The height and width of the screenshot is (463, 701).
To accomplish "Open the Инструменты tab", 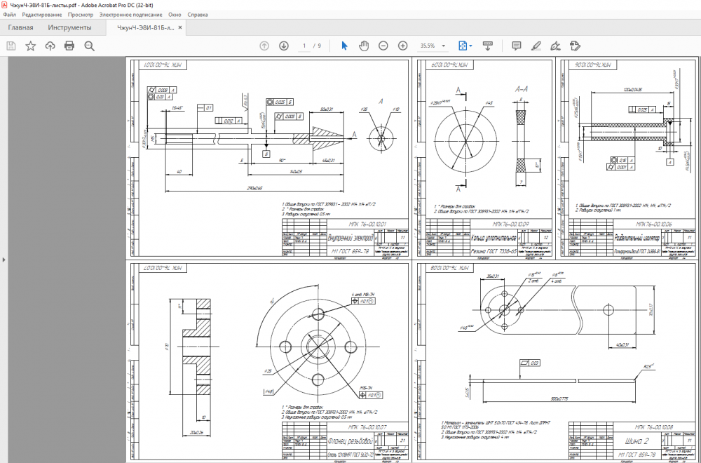I will [x=69, y=28].
